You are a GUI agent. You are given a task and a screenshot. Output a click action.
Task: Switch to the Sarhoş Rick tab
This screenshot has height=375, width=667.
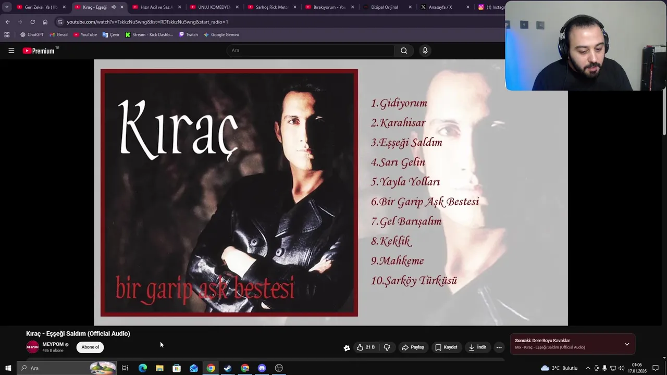pos(271,7)
